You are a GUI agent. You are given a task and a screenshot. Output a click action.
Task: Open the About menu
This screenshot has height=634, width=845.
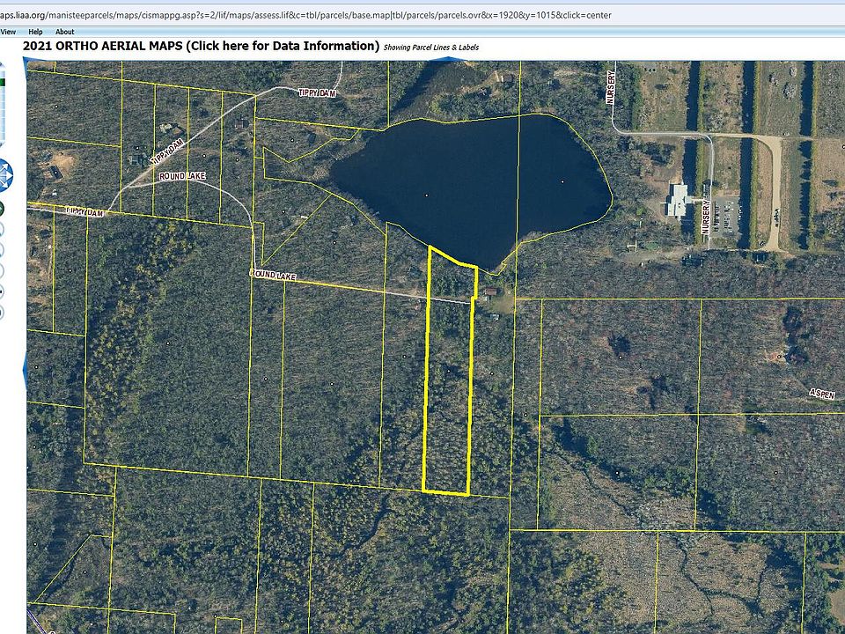[65, 32]
